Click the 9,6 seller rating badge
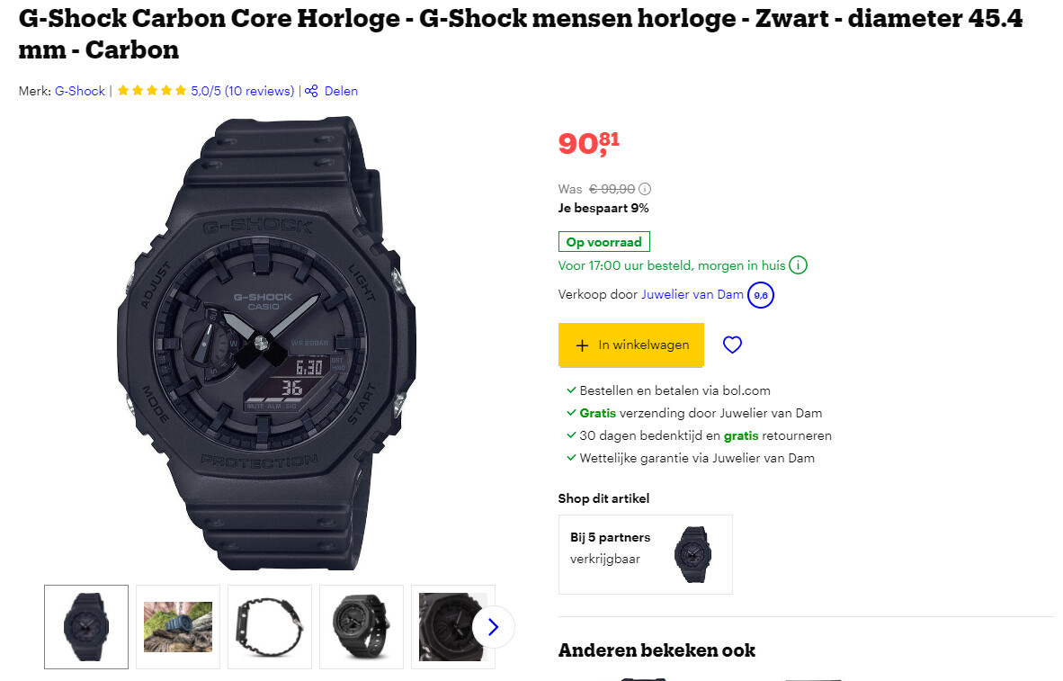1063x681 pixels. (761, 295)
